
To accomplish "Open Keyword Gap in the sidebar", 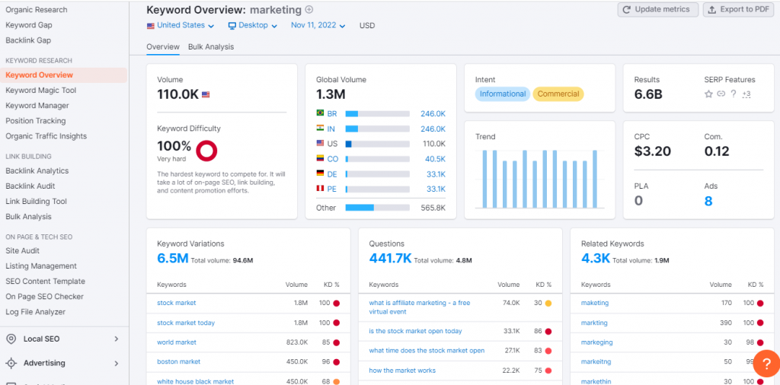I will [x=29, y=25].
